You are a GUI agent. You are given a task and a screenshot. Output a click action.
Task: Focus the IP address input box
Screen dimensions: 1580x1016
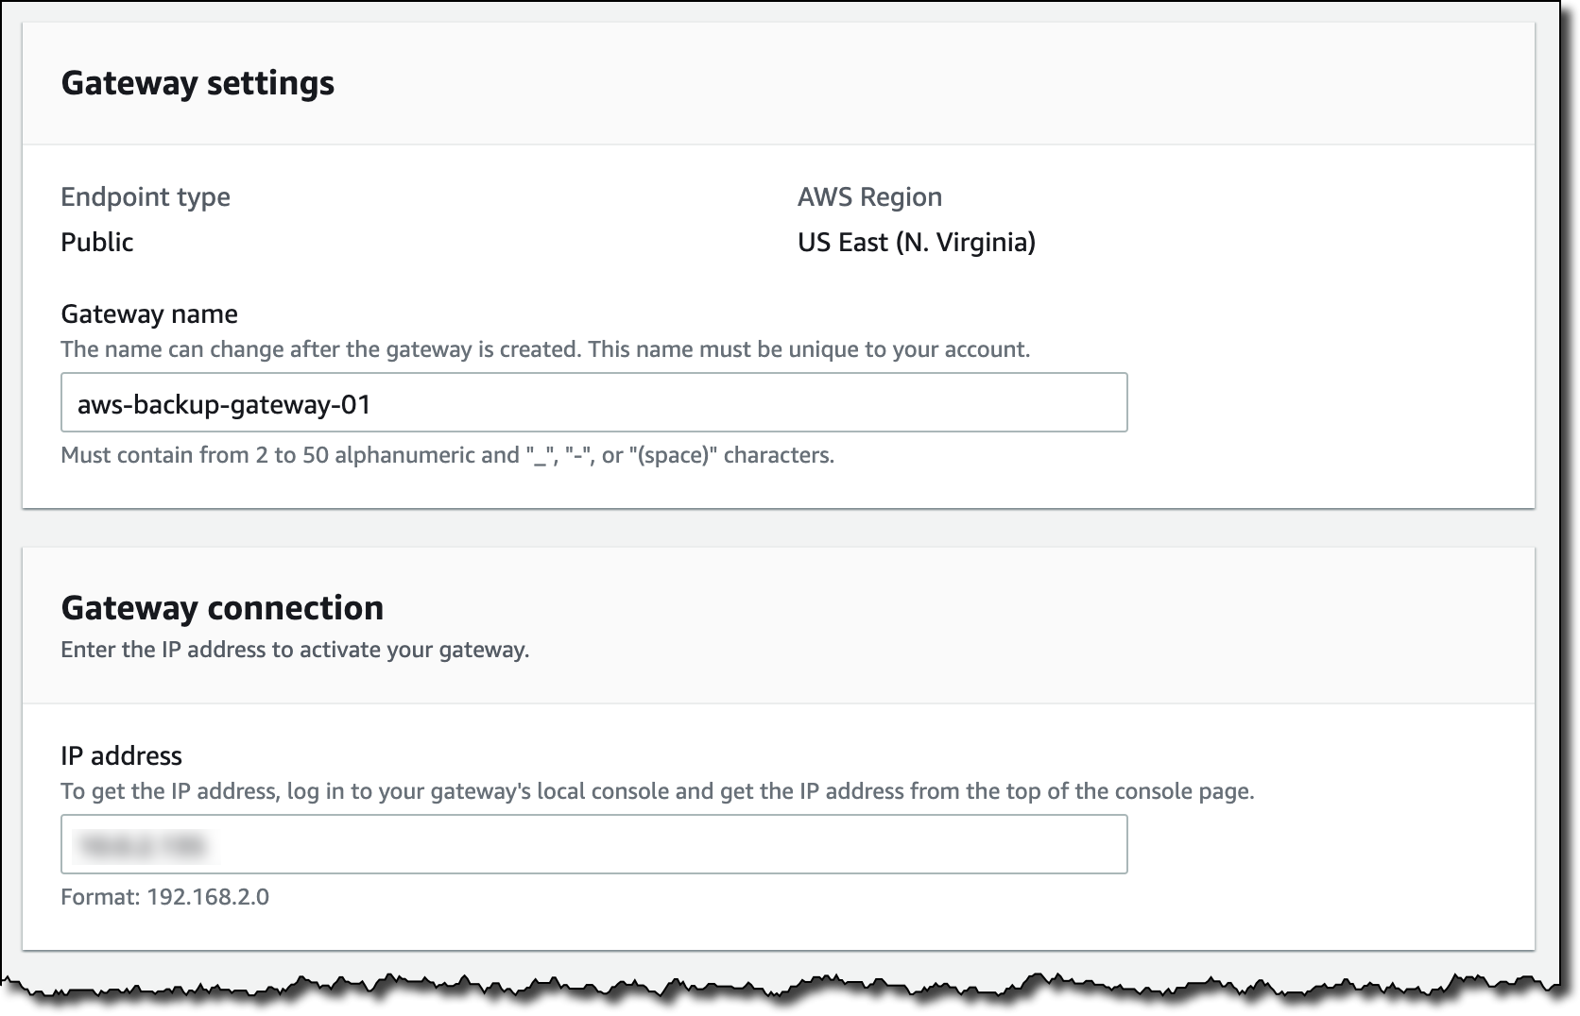(593, 844)
